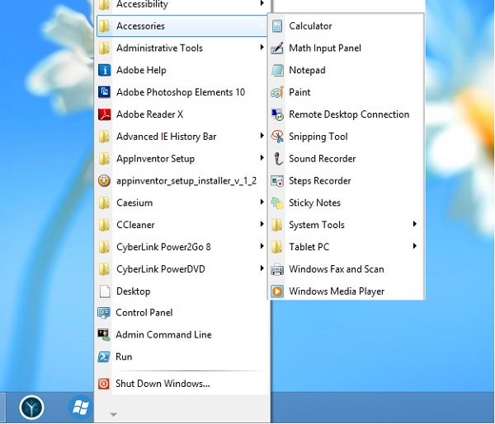Click the Paint palette icon
This screenshot has width=495, height=424.
(277, 92)
